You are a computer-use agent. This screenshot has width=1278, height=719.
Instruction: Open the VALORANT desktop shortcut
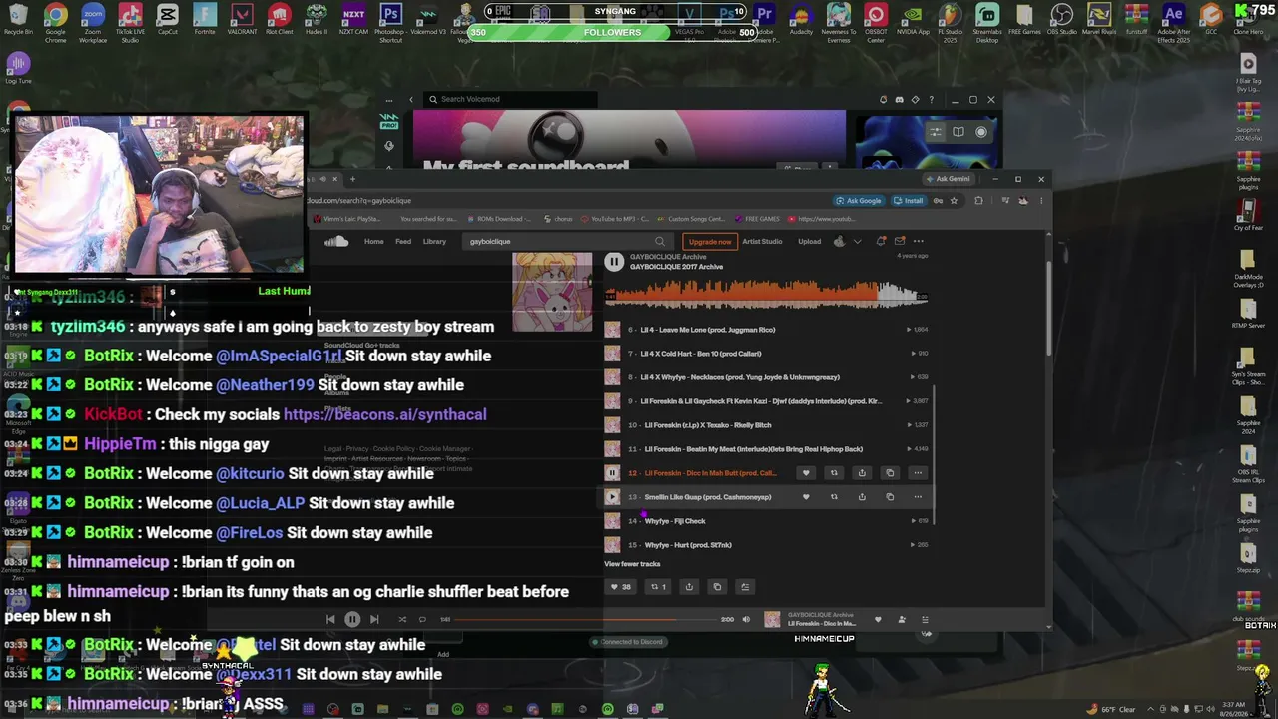pyautogui.click(x=242, y=22)
